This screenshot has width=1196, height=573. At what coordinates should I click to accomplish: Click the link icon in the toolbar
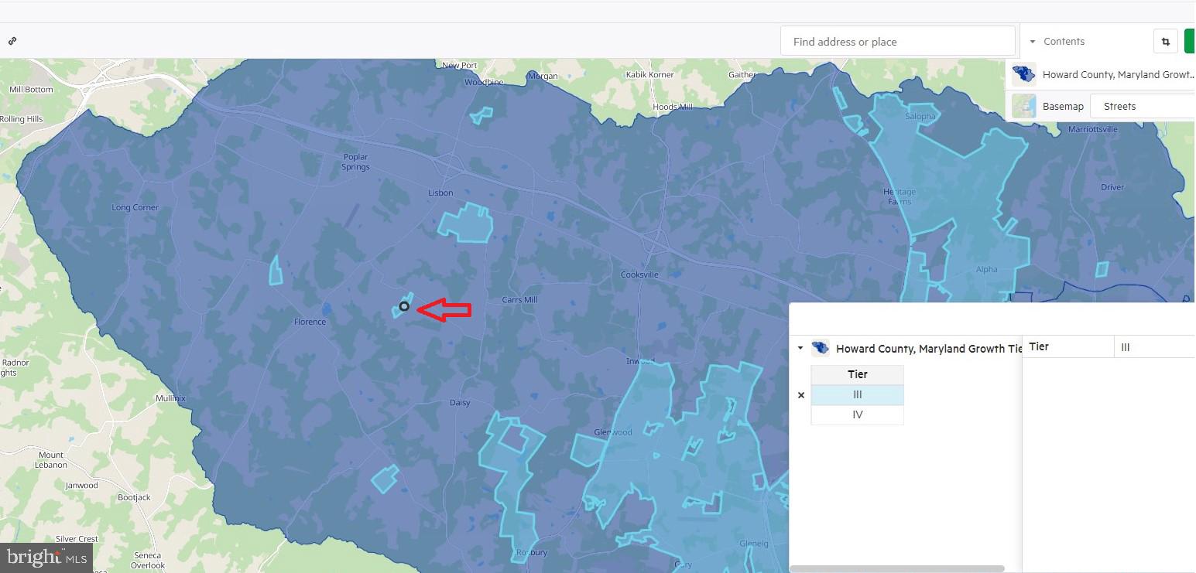[x=12, y=41]
